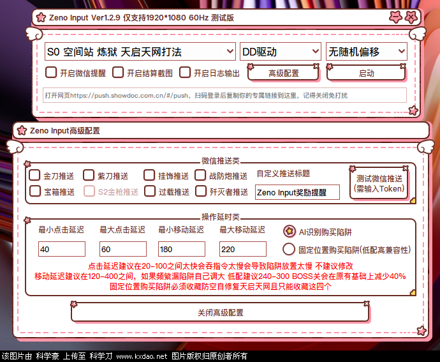The width and height of the screenshot is (440, 362).
Task: Open the 无随机偏移 offset dropdown
Action: 366,51
